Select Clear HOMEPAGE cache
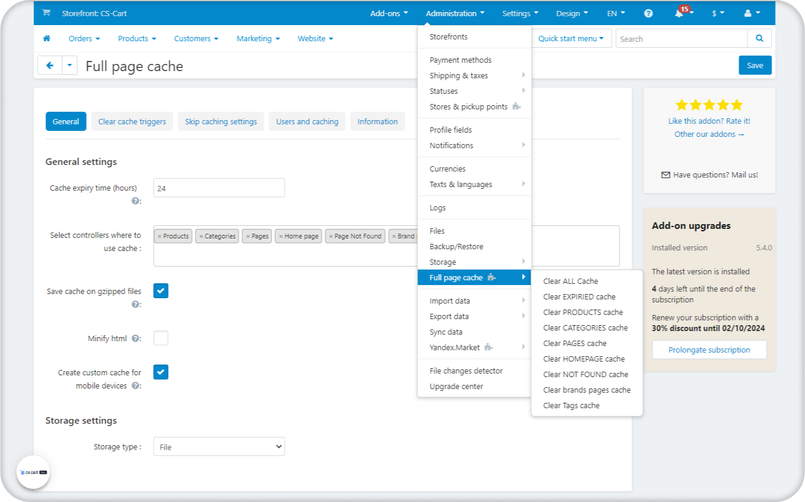 [587, 359]
